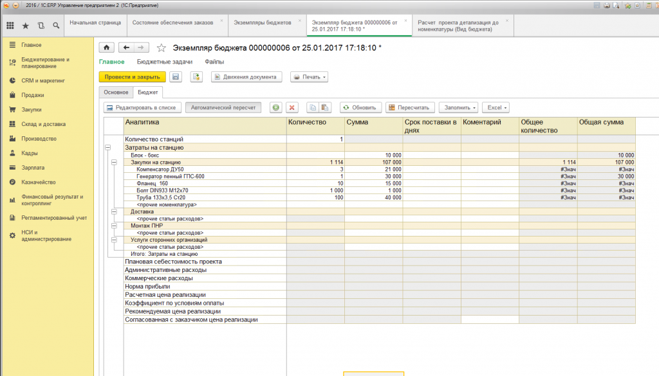Mark document as favorite with outlined star

(x=162, y=48)
